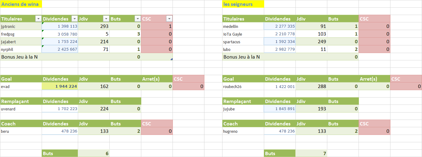This screenshot has height=157, width=422.
Task: Select the jujube substitute name cell
Action: click(x=243, y=109)
